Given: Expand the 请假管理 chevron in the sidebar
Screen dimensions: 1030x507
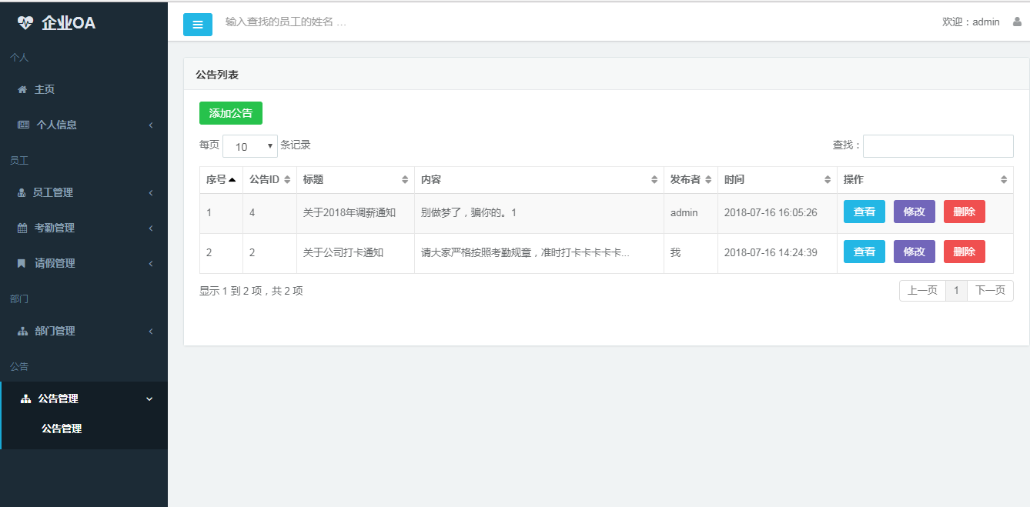Looking at the screenshot, I should (151, 263).
